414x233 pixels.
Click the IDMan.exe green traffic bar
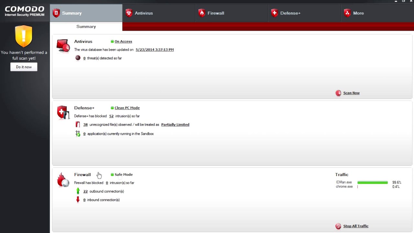373,183
